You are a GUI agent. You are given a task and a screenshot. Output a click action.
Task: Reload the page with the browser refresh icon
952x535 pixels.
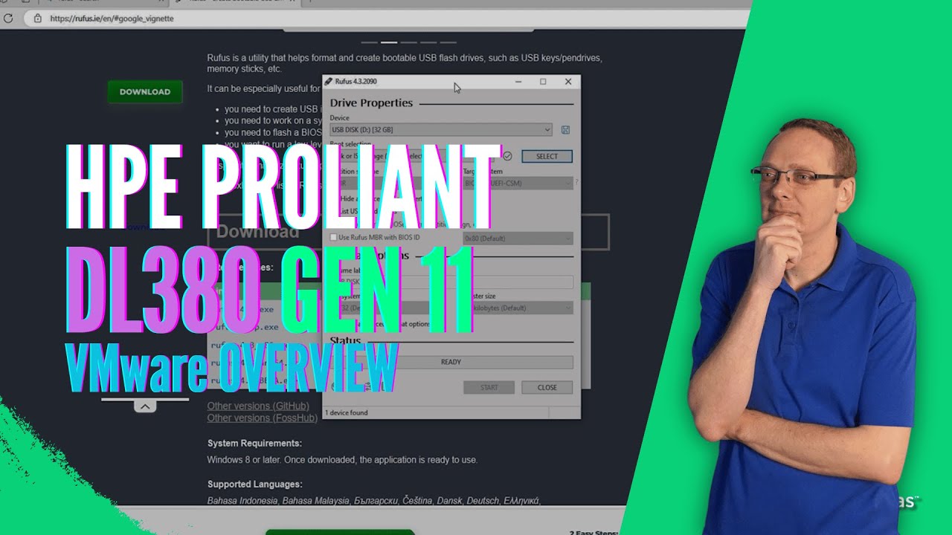point(7,19)
